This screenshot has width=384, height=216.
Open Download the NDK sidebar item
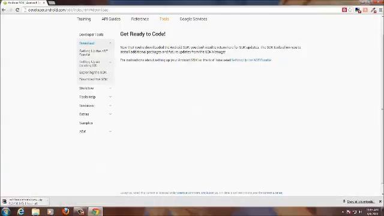click(94, 79)
